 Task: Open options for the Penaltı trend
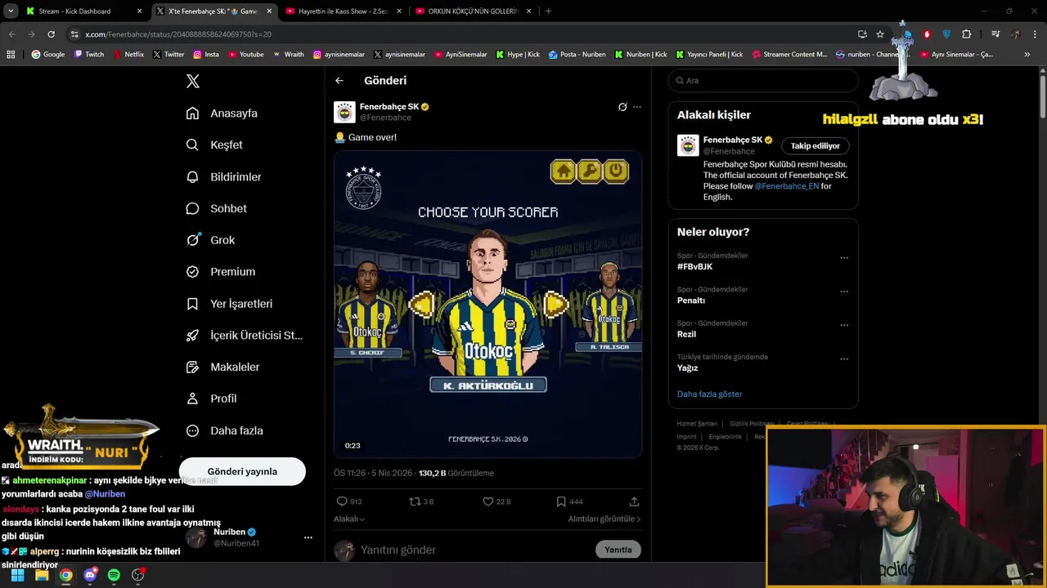click(x=844, y=292)
